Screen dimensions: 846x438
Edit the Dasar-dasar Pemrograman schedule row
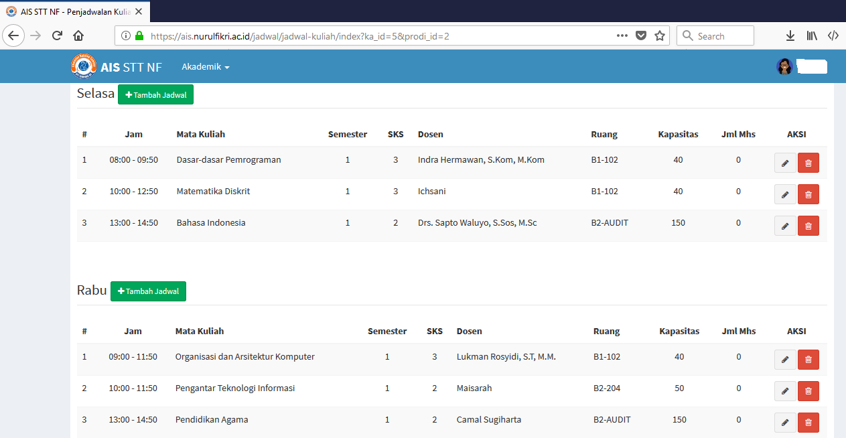point(785,163)
